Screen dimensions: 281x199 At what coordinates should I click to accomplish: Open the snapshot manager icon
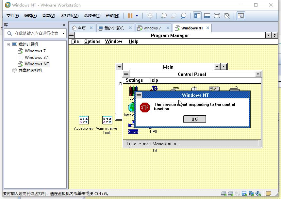tap(183, 16)
